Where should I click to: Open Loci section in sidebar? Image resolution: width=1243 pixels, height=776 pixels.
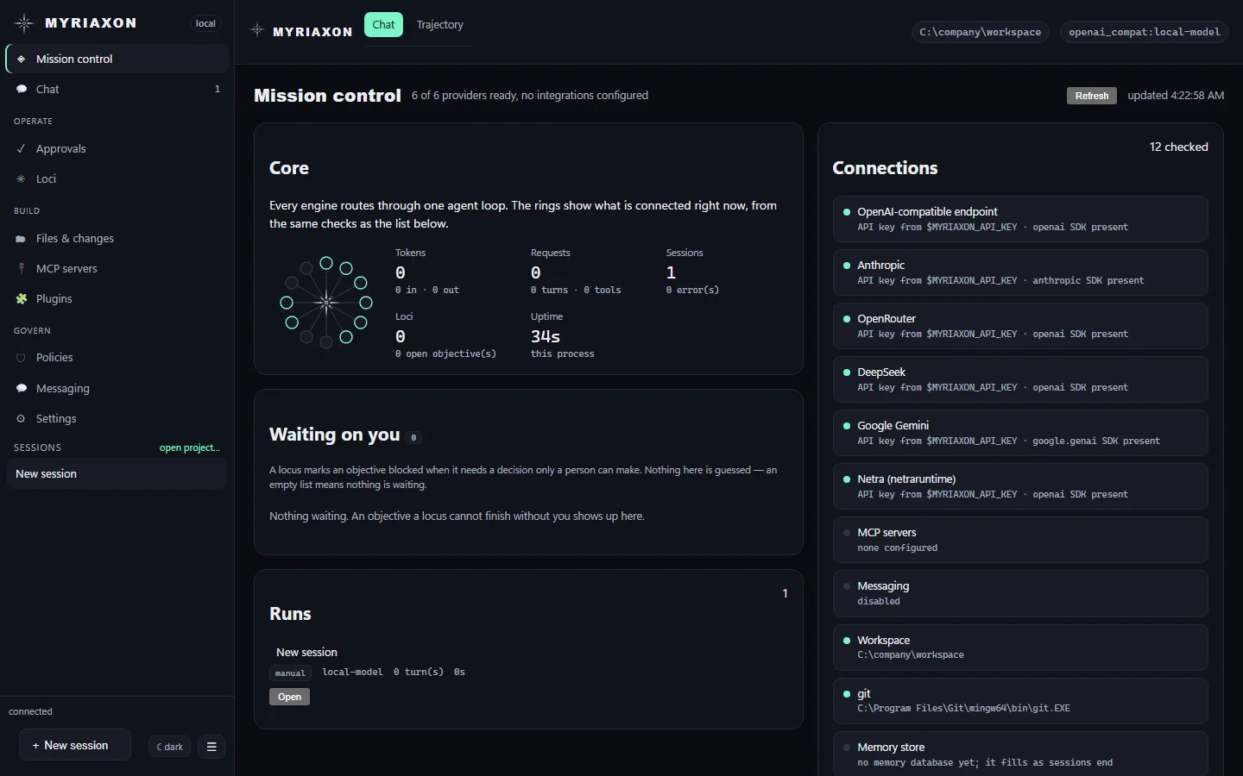point(117,178)
